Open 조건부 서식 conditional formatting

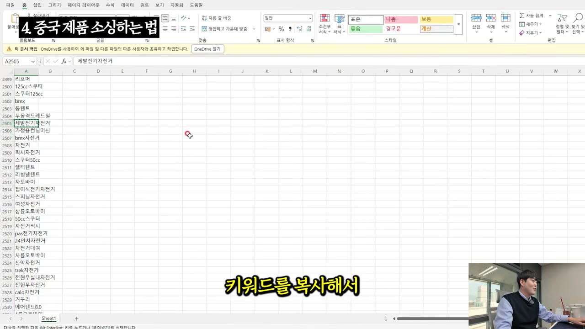[324, 24]
